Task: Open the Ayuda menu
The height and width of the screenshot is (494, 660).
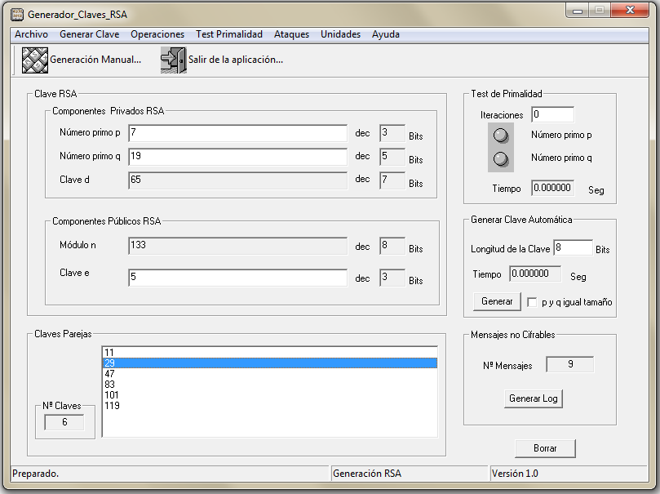Action: pyautogui.click(x=386, y=34)
